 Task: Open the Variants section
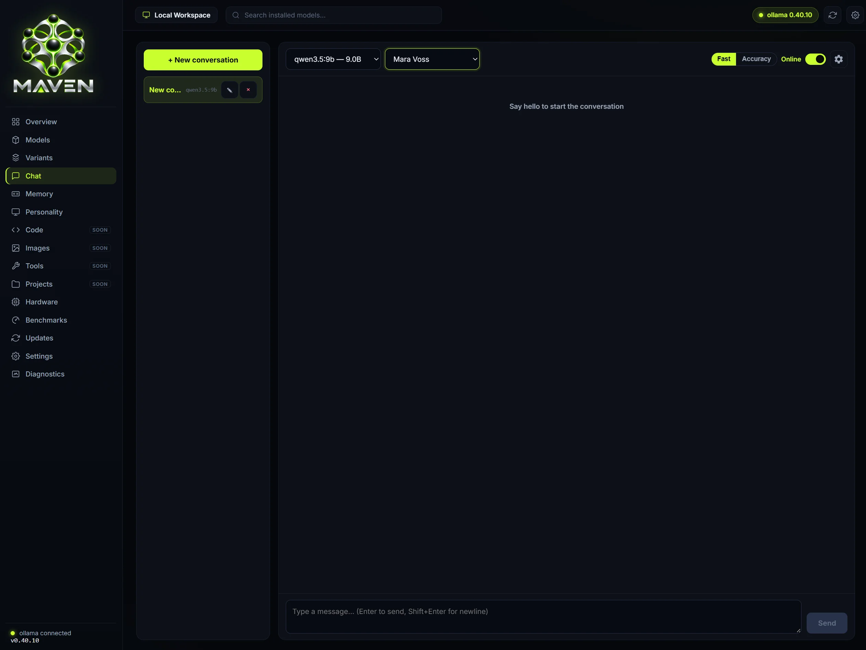(61, 158)
